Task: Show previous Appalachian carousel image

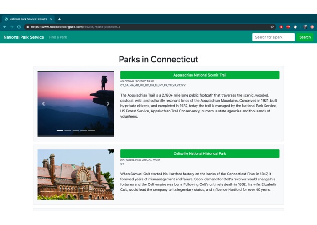Action: (x=43, y=104)
